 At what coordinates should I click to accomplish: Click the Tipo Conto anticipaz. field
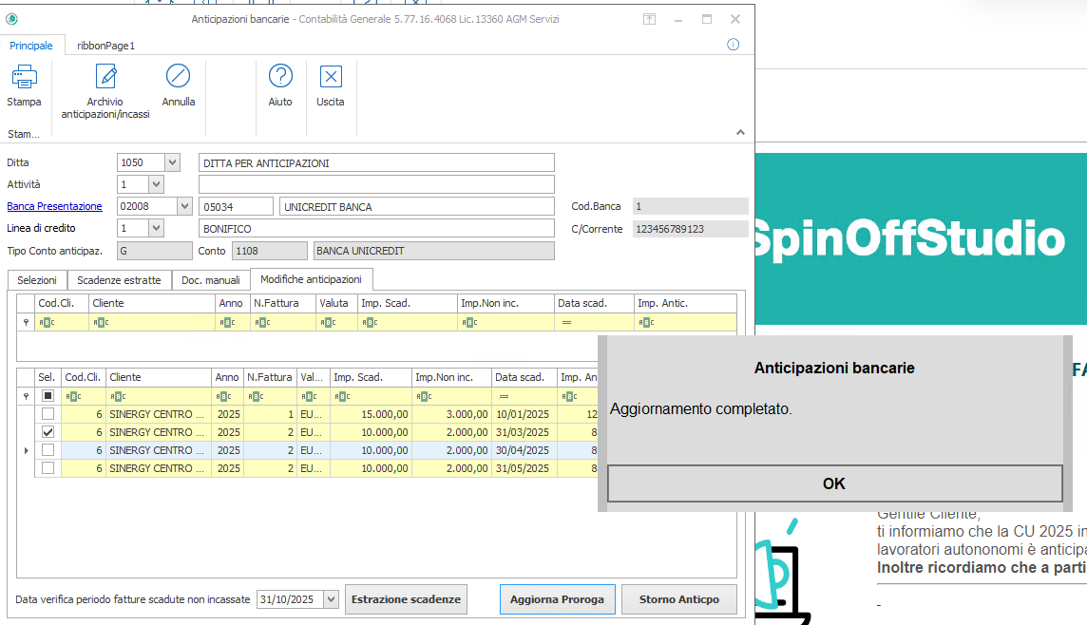(x=155, y=251)
